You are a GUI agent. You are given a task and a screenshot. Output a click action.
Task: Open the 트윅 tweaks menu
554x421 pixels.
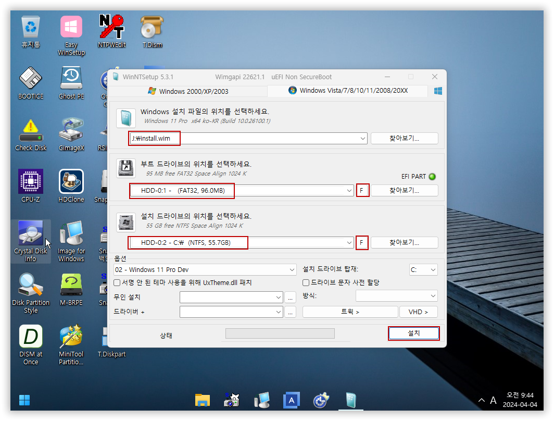point(350,312)
